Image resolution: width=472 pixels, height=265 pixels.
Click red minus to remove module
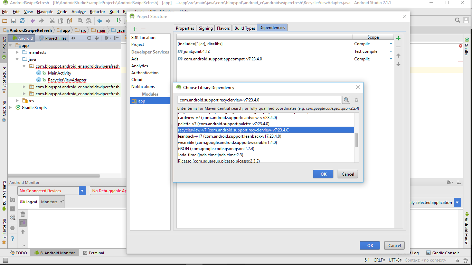(143, 29)
